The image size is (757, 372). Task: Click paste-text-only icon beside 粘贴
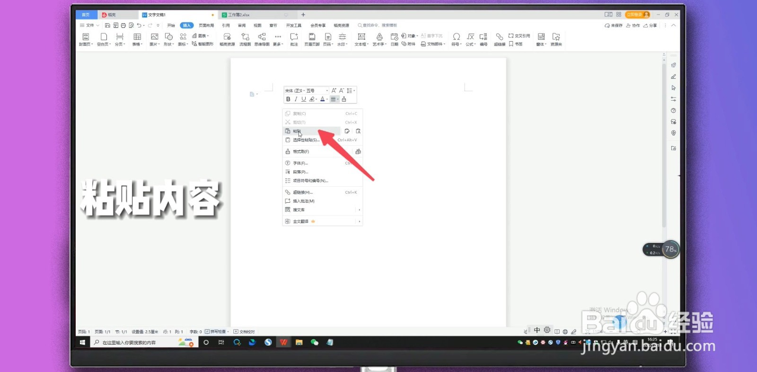[x=358, y=131]
